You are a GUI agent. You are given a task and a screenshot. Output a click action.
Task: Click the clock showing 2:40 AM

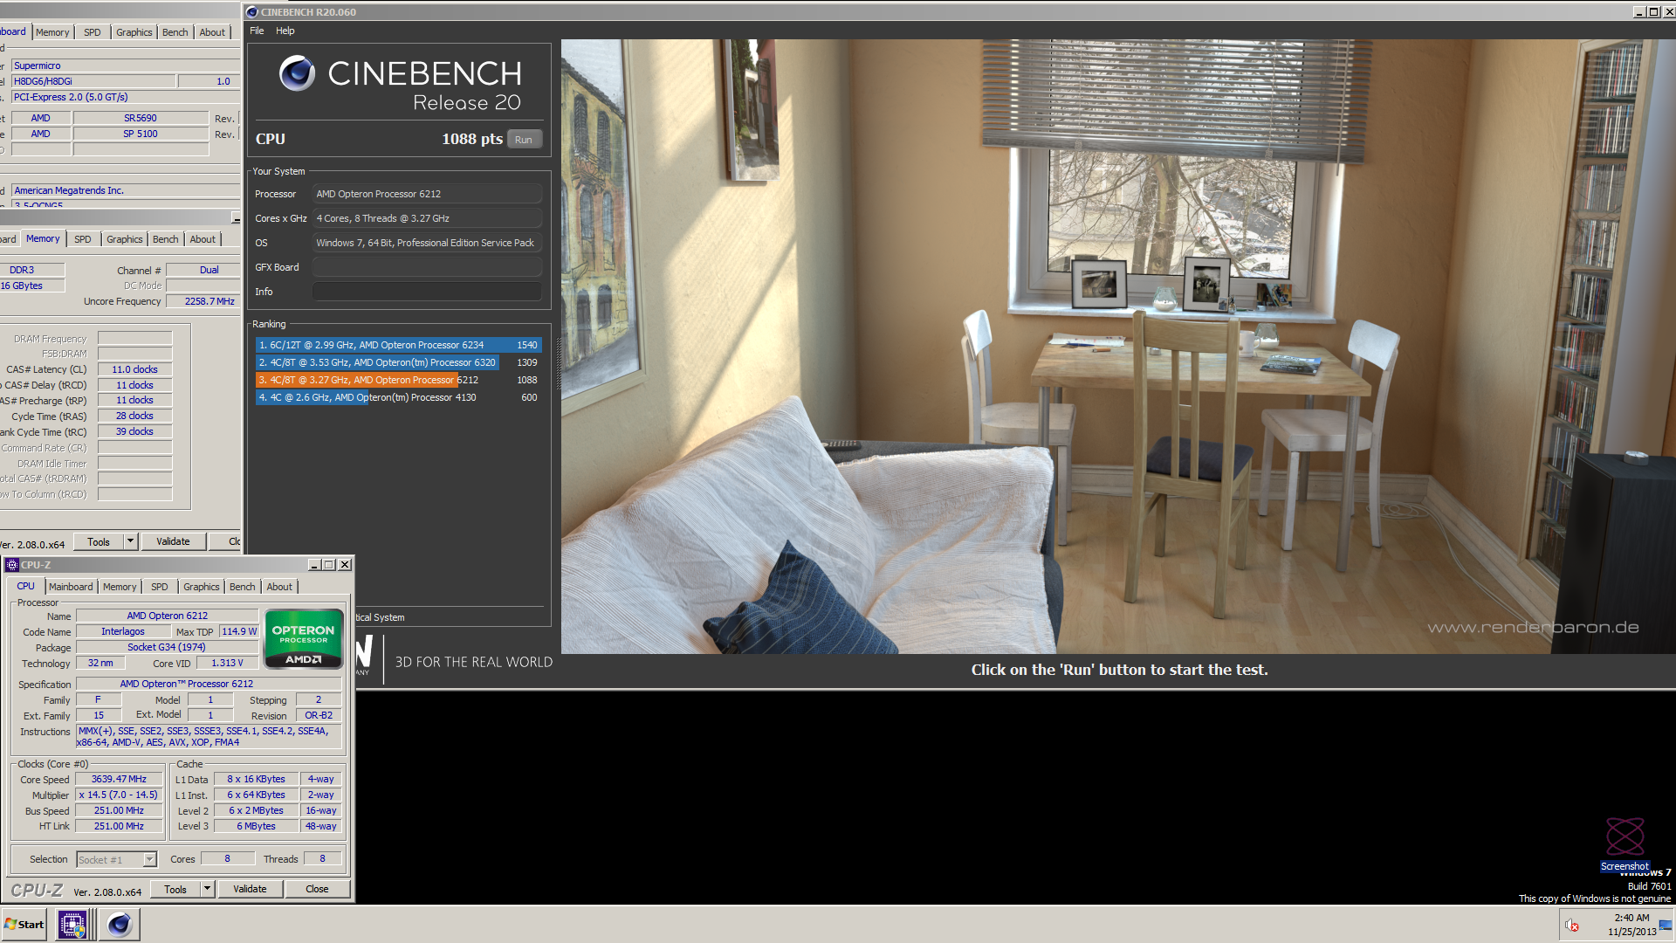tap(1631, 918)
